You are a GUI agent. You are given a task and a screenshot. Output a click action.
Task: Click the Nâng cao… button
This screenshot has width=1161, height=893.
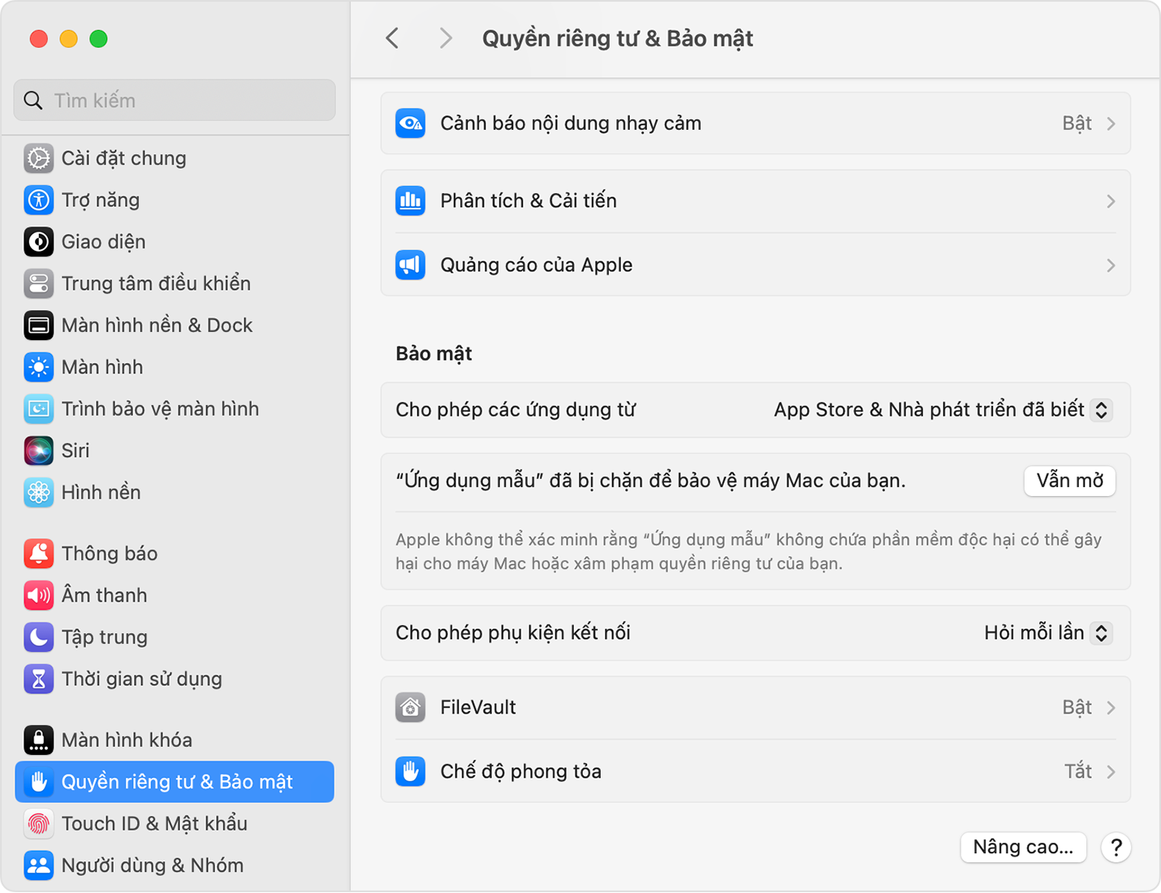pos(1023,848)
